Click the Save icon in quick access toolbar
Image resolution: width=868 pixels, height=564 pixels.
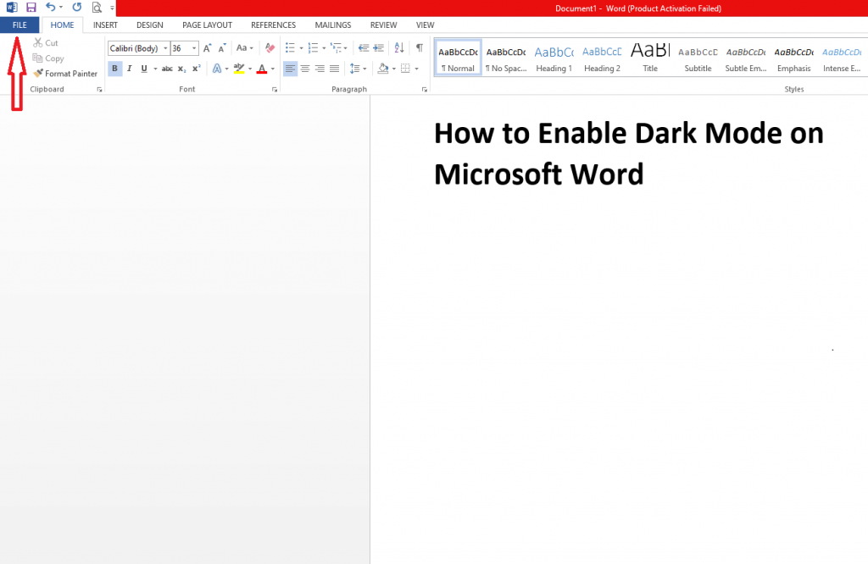(x=31, y=7)
